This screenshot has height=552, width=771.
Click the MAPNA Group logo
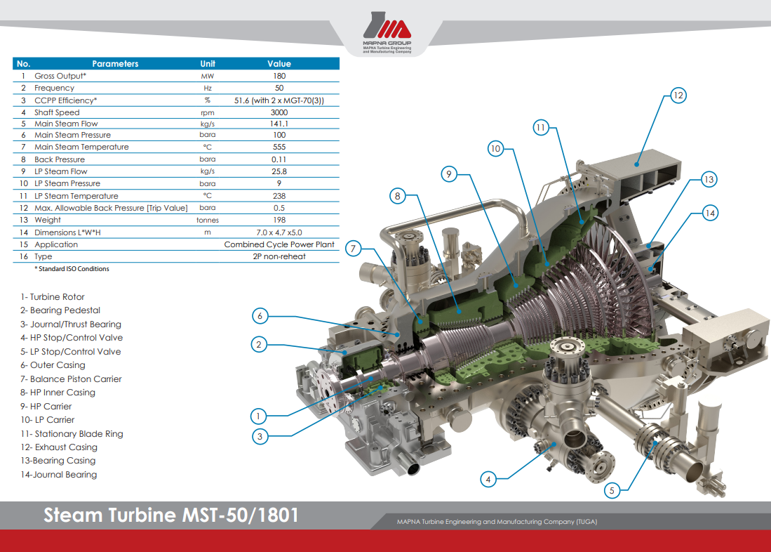point(386,33)
